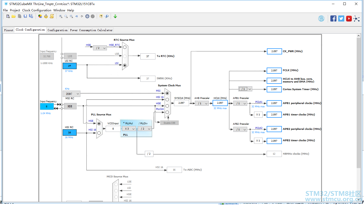Select HSE in the System Clock Mux
Viewport: 364px width, 205px height.
pos(167,106)
